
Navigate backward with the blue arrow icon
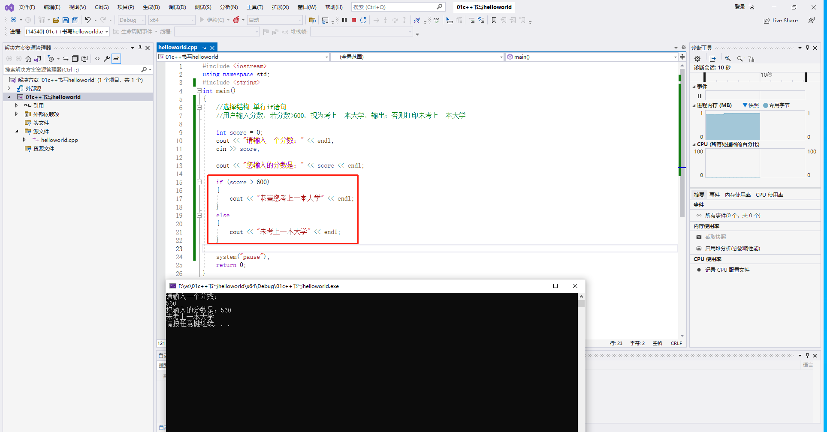(x=14, y=20)
